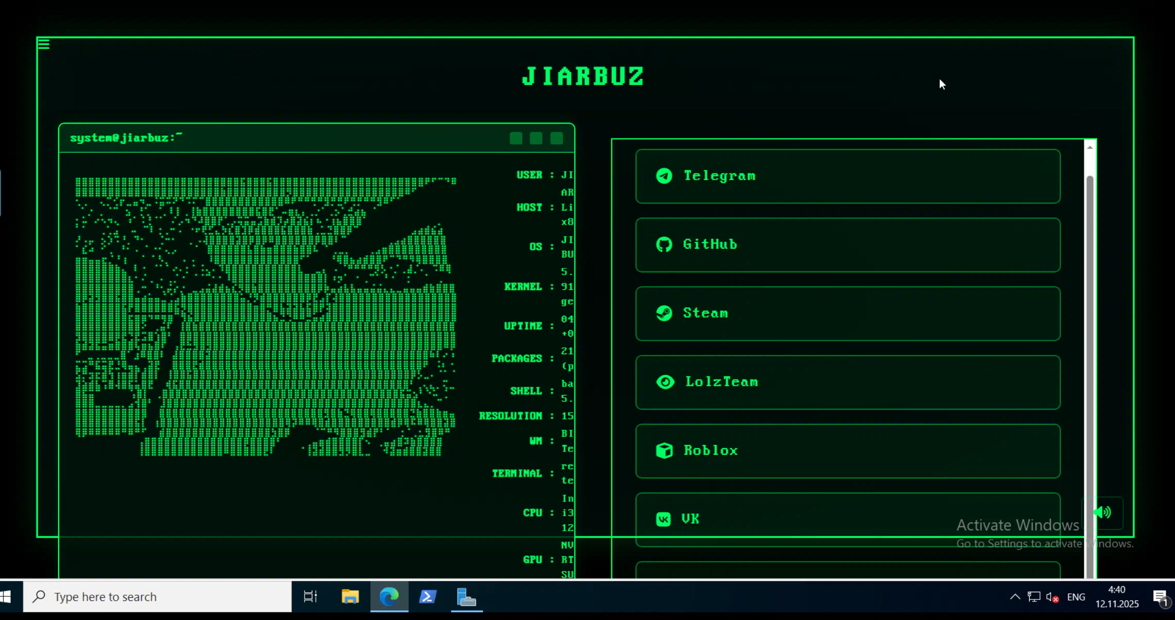This screenshot has width=1175, height=620.
Task: Open the Steam profile link
Action: click(848, 314)
